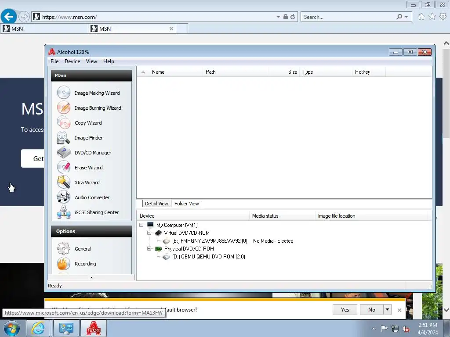
Task: Open the Copy Wizard disc icon
Action: coord(64,122)
